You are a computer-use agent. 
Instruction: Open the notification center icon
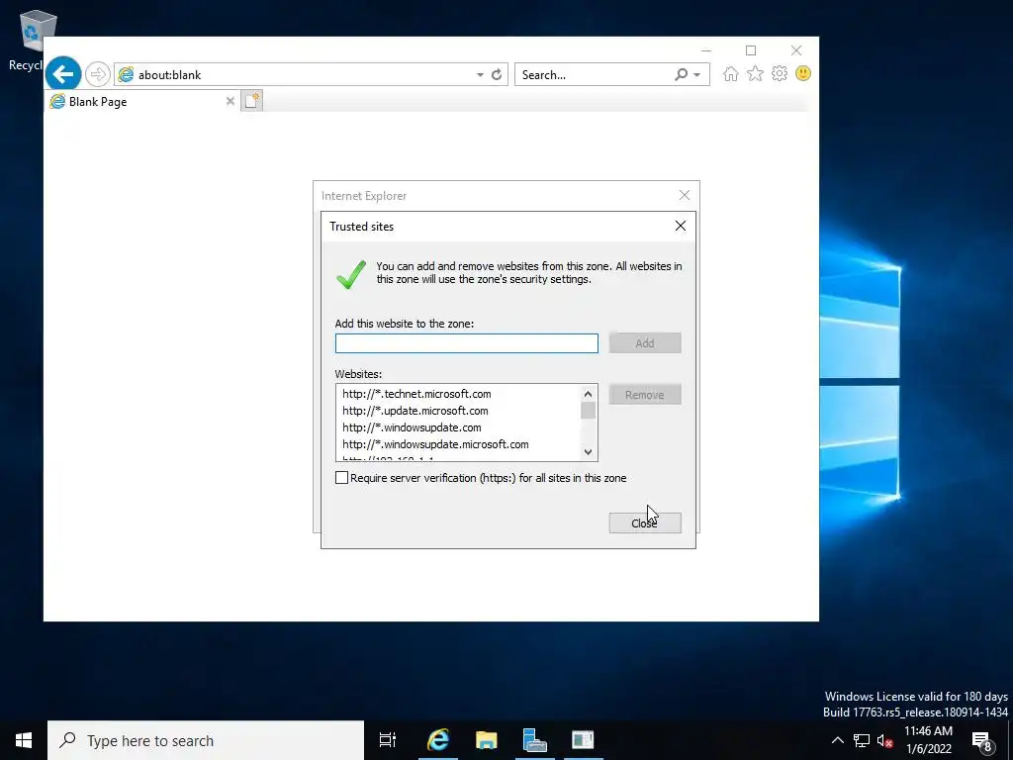[x=981, y=740]
